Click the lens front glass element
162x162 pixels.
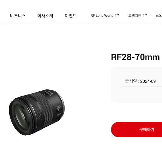[21, 117]
